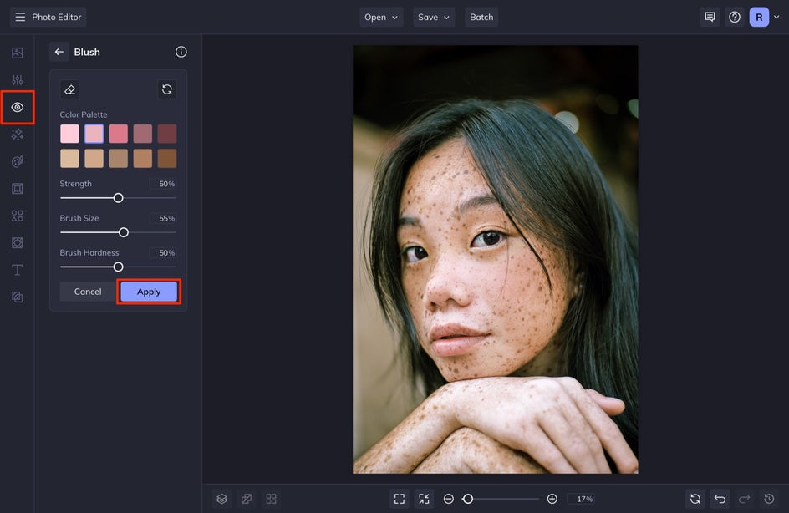The height and width of the screenshot is (513, 789).
Task: Click the Brush Size slider handle
Action: (124, 232)
